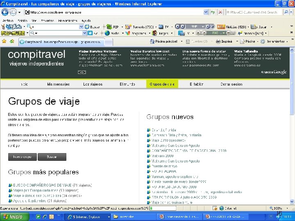This screenshot has width=295, height=221.
Task: Open the zoom level 100% dropdown
Action: click(287, 208)
